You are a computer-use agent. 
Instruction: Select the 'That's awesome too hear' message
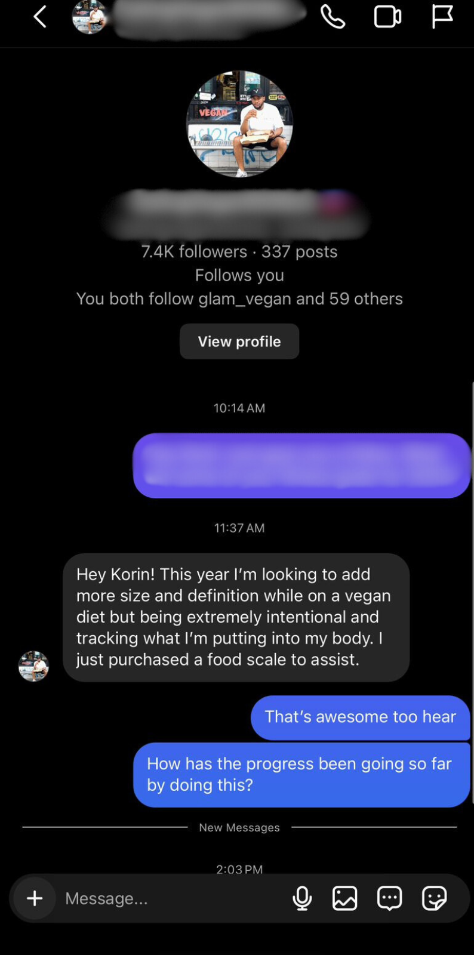point(360,717)
